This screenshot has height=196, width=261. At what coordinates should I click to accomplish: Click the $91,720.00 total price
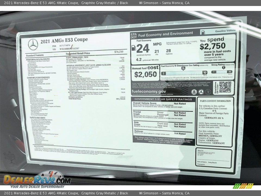point(121,99)
